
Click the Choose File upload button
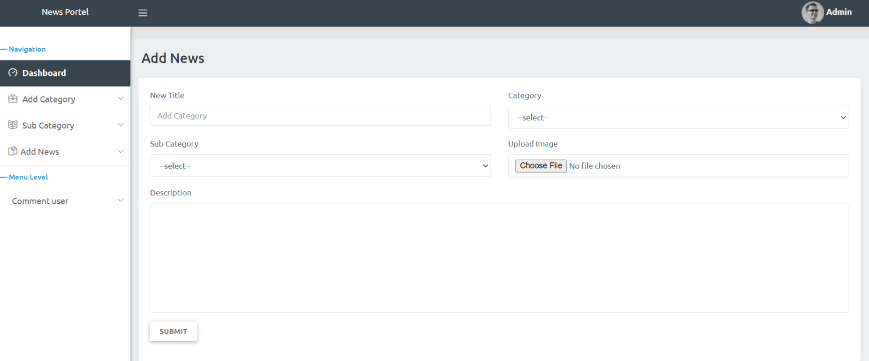[x=540, y=165]
